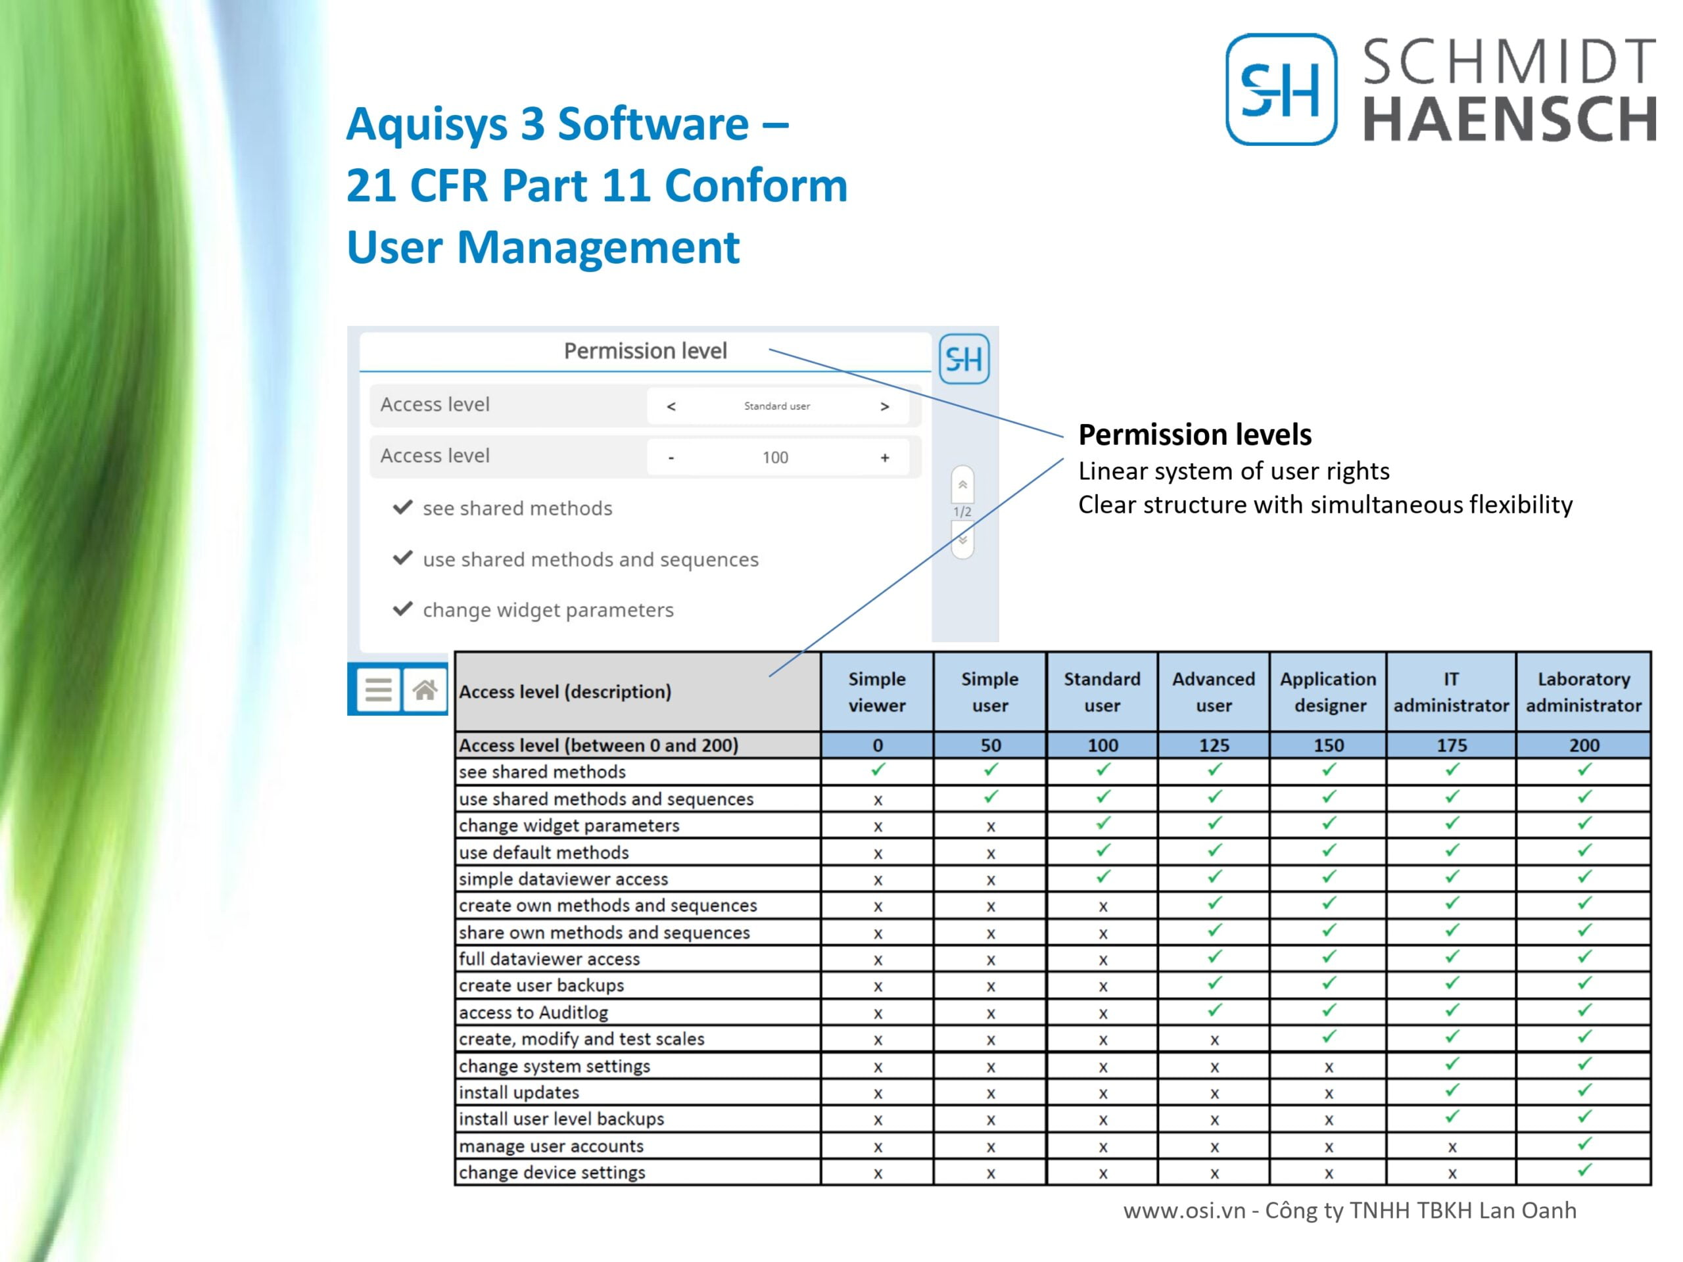Click the simple dataviewer access row label
1683x1262 pixels.
pos(563,879)
